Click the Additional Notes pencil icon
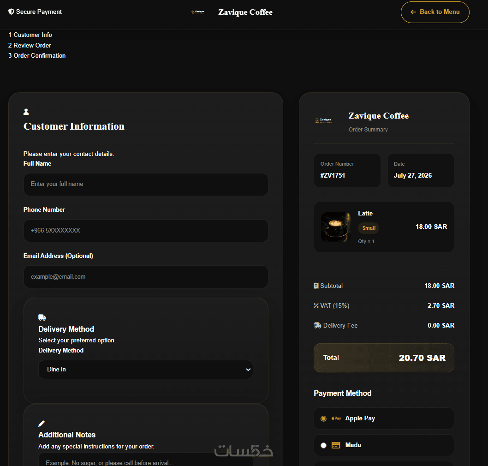The width and height of the screenshot is (488, 466). [42, 424]
